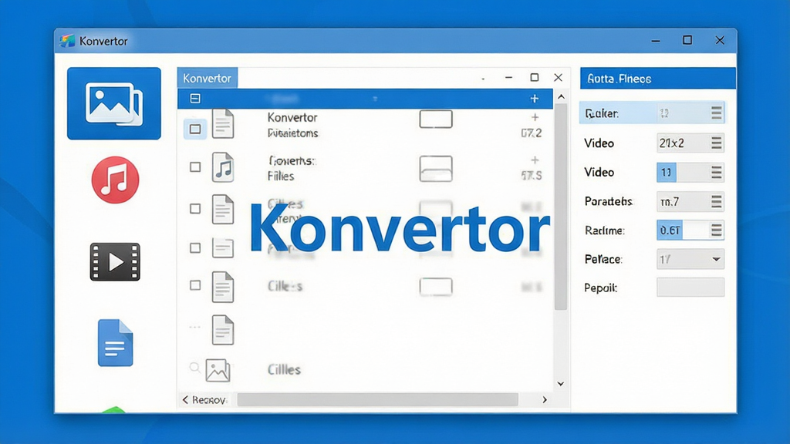Click the image file icon next to Cilles

point(218,371)
